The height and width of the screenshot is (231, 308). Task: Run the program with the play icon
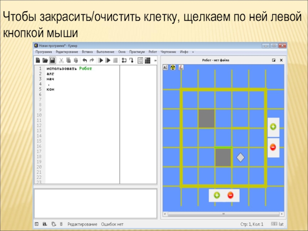(101, 60)
